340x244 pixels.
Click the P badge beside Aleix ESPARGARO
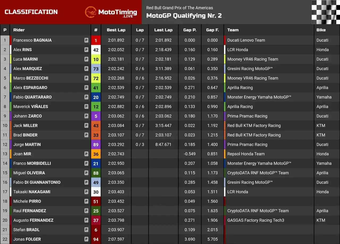[x=86, y=88]
